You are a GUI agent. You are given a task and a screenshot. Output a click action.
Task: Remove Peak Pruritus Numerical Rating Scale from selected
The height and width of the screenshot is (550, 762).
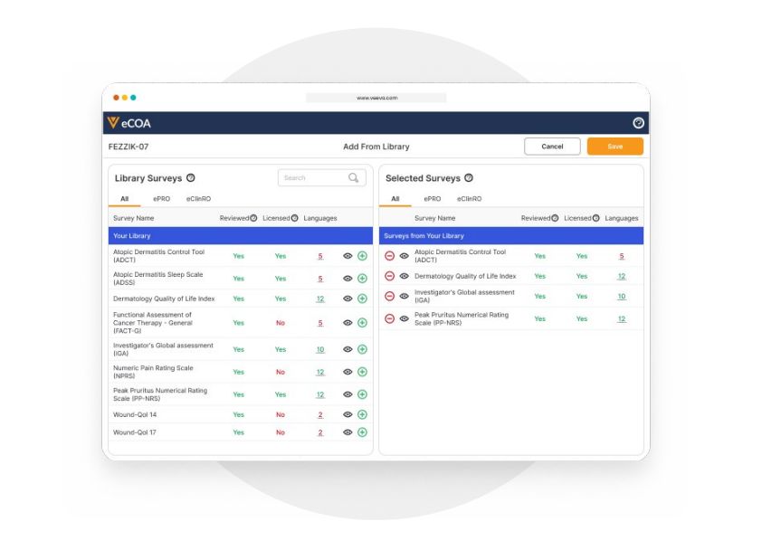(389, 318)
